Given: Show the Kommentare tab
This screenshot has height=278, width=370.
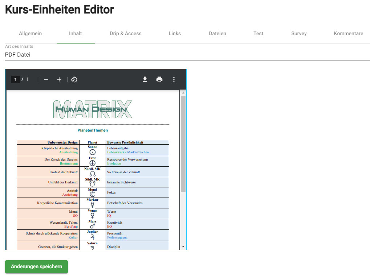Looking at the screenshot, I should click(x=348, y=33).
